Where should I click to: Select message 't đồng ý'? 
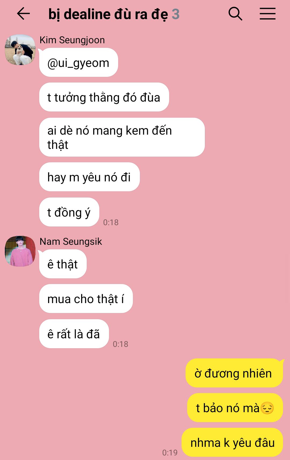coord(69,212)
